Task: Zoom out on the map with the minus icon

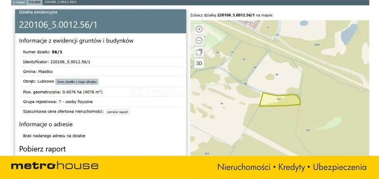Action: [x=199, y=41]
